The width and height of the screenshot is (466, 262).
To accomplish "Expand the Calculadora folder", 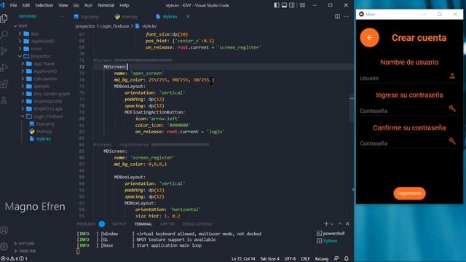I will tap(23, 79).
